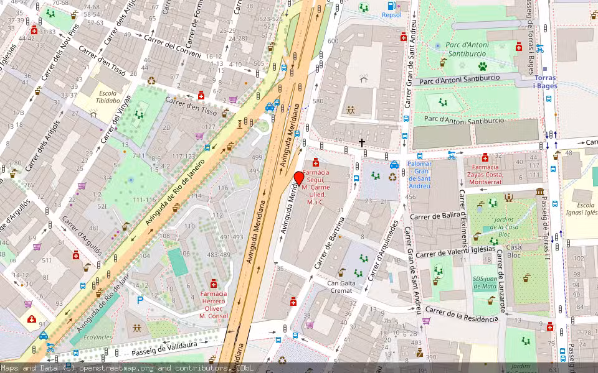Click the taxi icon left of Palomar stop
598x373 pixels.
click(394, 165)
